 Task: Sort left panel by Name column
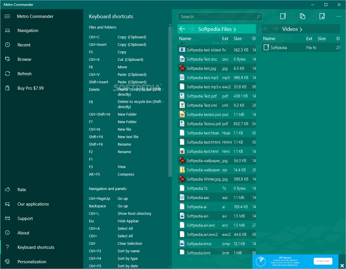tap(185, 39)
